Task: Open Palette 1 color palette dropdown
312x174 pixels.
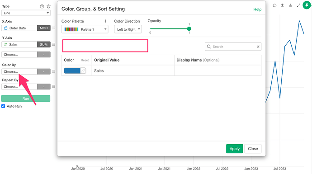Action: (x=85, y=29)
